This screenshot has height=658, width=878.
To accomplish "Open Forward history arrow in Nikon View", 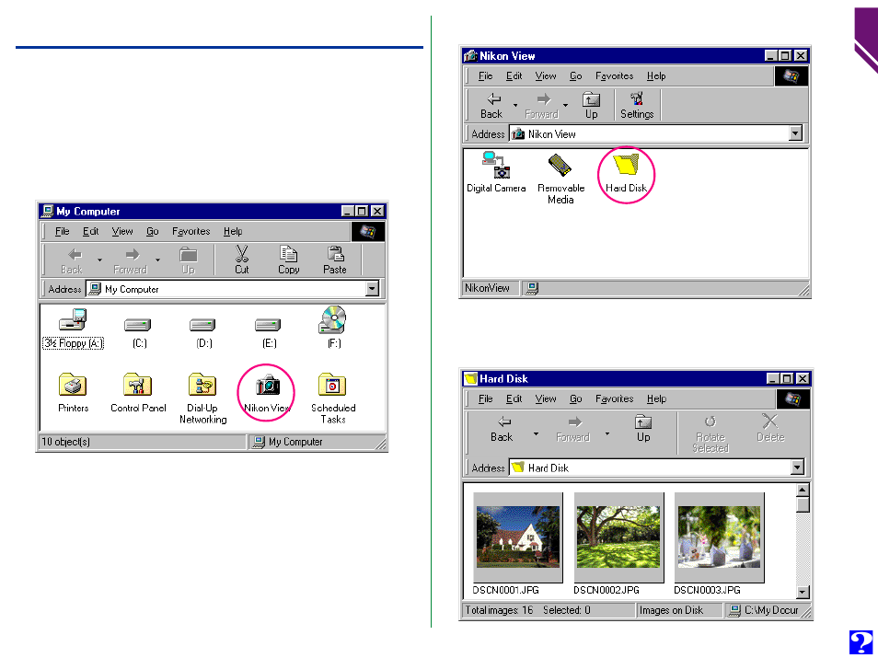I will pyautogui.click(x=566, y=105).
